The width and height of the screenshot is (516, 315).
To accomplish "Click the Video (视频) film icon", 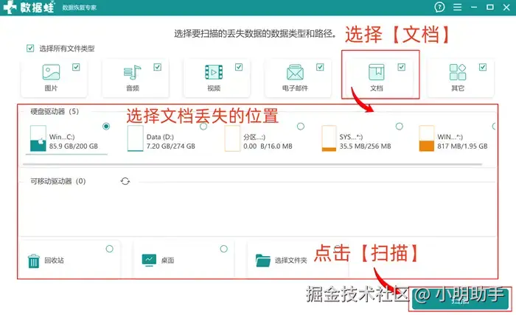I will pos(214,72).
